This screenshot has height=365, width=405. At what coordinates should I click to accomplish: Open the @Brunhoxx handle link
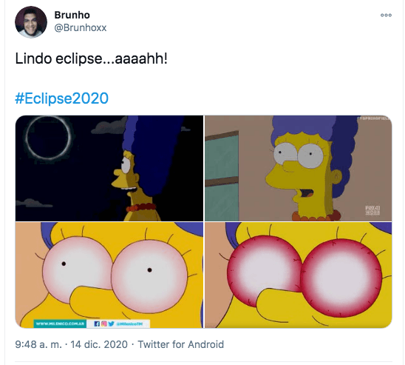81,27
